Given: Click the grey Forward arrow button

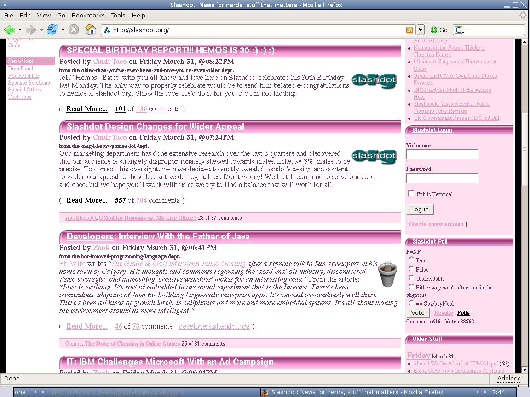Looking at the screenshot, I should pyautogui.click(x=31, y=30).
